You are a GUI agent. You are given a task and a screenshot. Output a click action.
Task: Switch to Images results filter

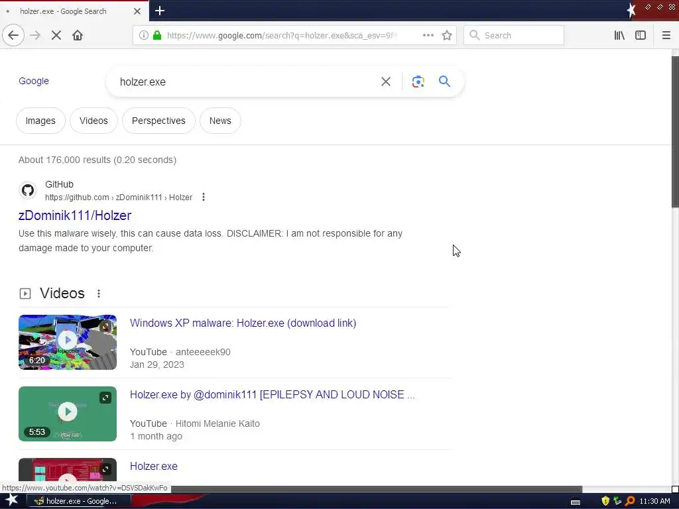pyautogui.click(x=40, y=121)
